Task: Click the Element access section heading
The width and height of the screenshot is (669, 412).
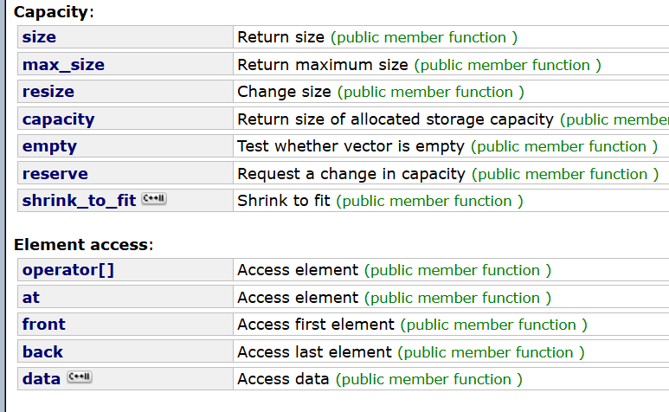Action: pos(81,245)
